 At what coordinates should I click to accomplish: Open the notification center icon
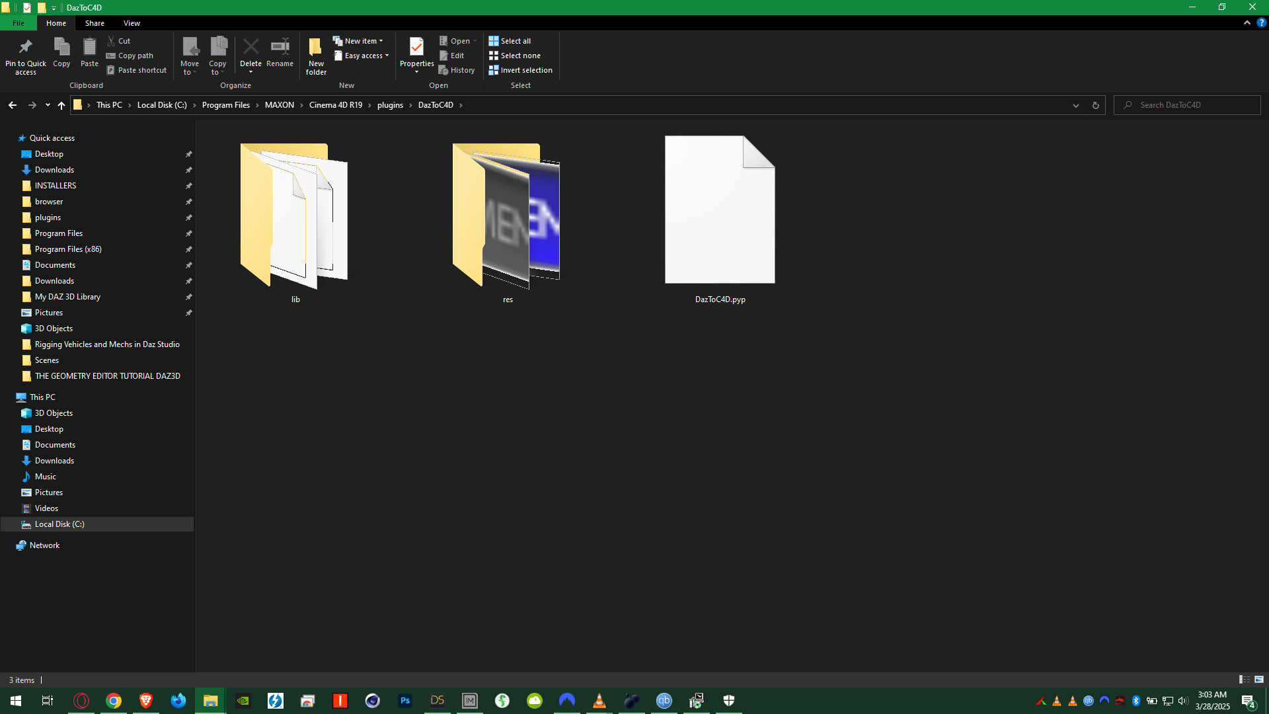coord(1249,701)
